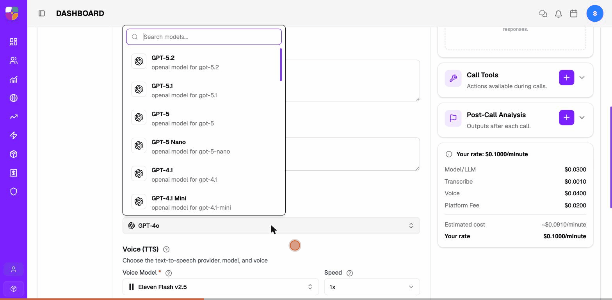The height and width of the screenshot is (300, 612).
Task: Click help icon next to Voice (TTS)
Action: point(166,249)
